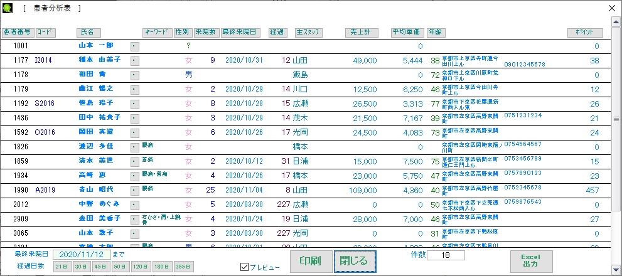Filter by 60日 elapsed days
Image resolution: width=622 pixels, height=276 pixels.
(121, 267)
